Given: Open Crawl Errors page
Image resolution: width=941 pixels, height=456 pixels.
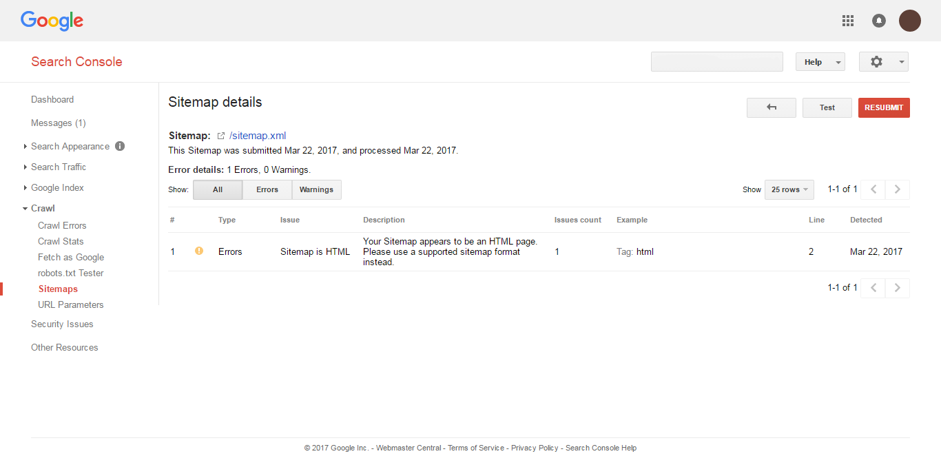Looking at the screenshot, I should [x=62, y=225].
